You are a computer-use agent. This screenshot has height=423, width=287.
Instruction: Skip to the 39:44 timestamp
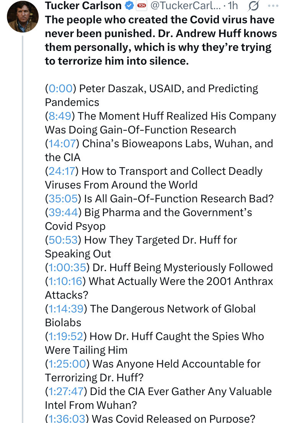(x=64, y=212)
